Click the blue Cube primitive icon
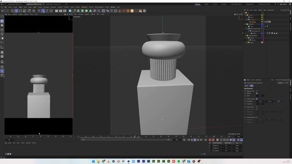The width and height of the screenshot is (292, 164). tap(70, 11)
